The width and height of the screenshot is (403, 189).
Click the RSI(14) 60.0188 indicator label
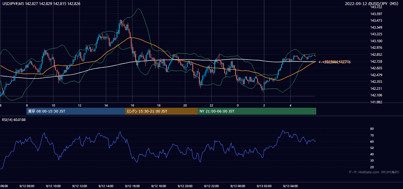coord(14,120)
